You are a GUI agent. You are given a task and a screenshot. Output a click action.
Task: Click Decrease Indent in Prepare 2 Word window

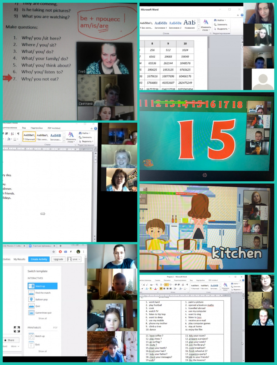(176, 285)
